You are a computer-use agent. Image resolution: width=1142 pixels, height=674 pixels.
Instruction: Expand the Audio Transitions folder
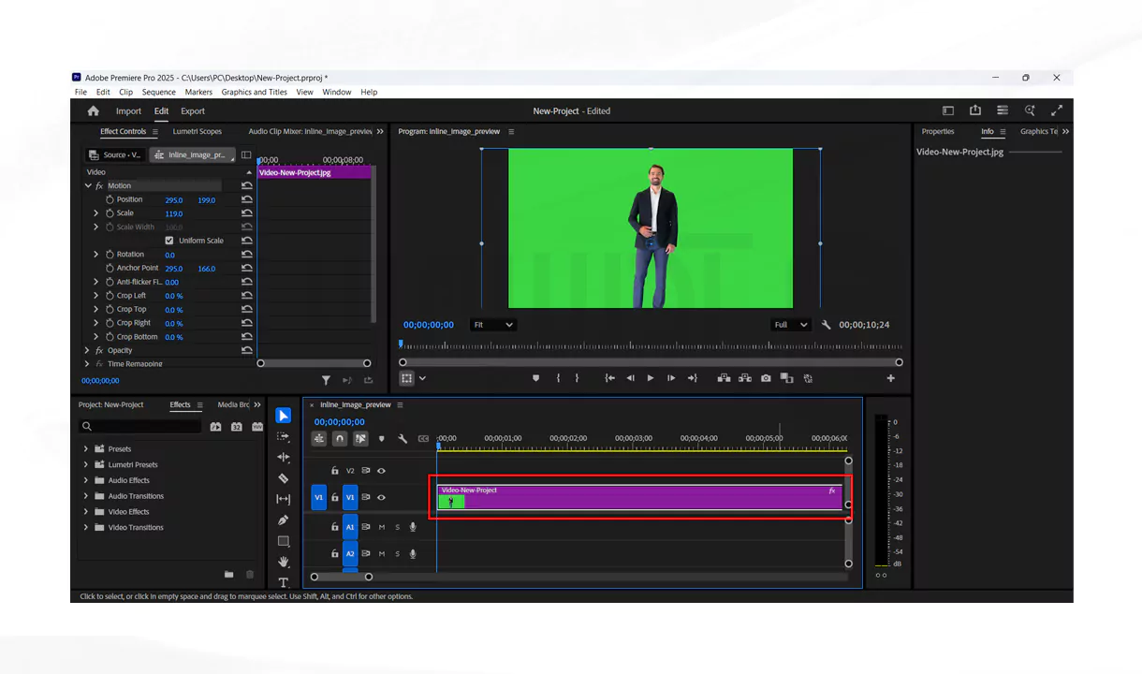(86, 496)
